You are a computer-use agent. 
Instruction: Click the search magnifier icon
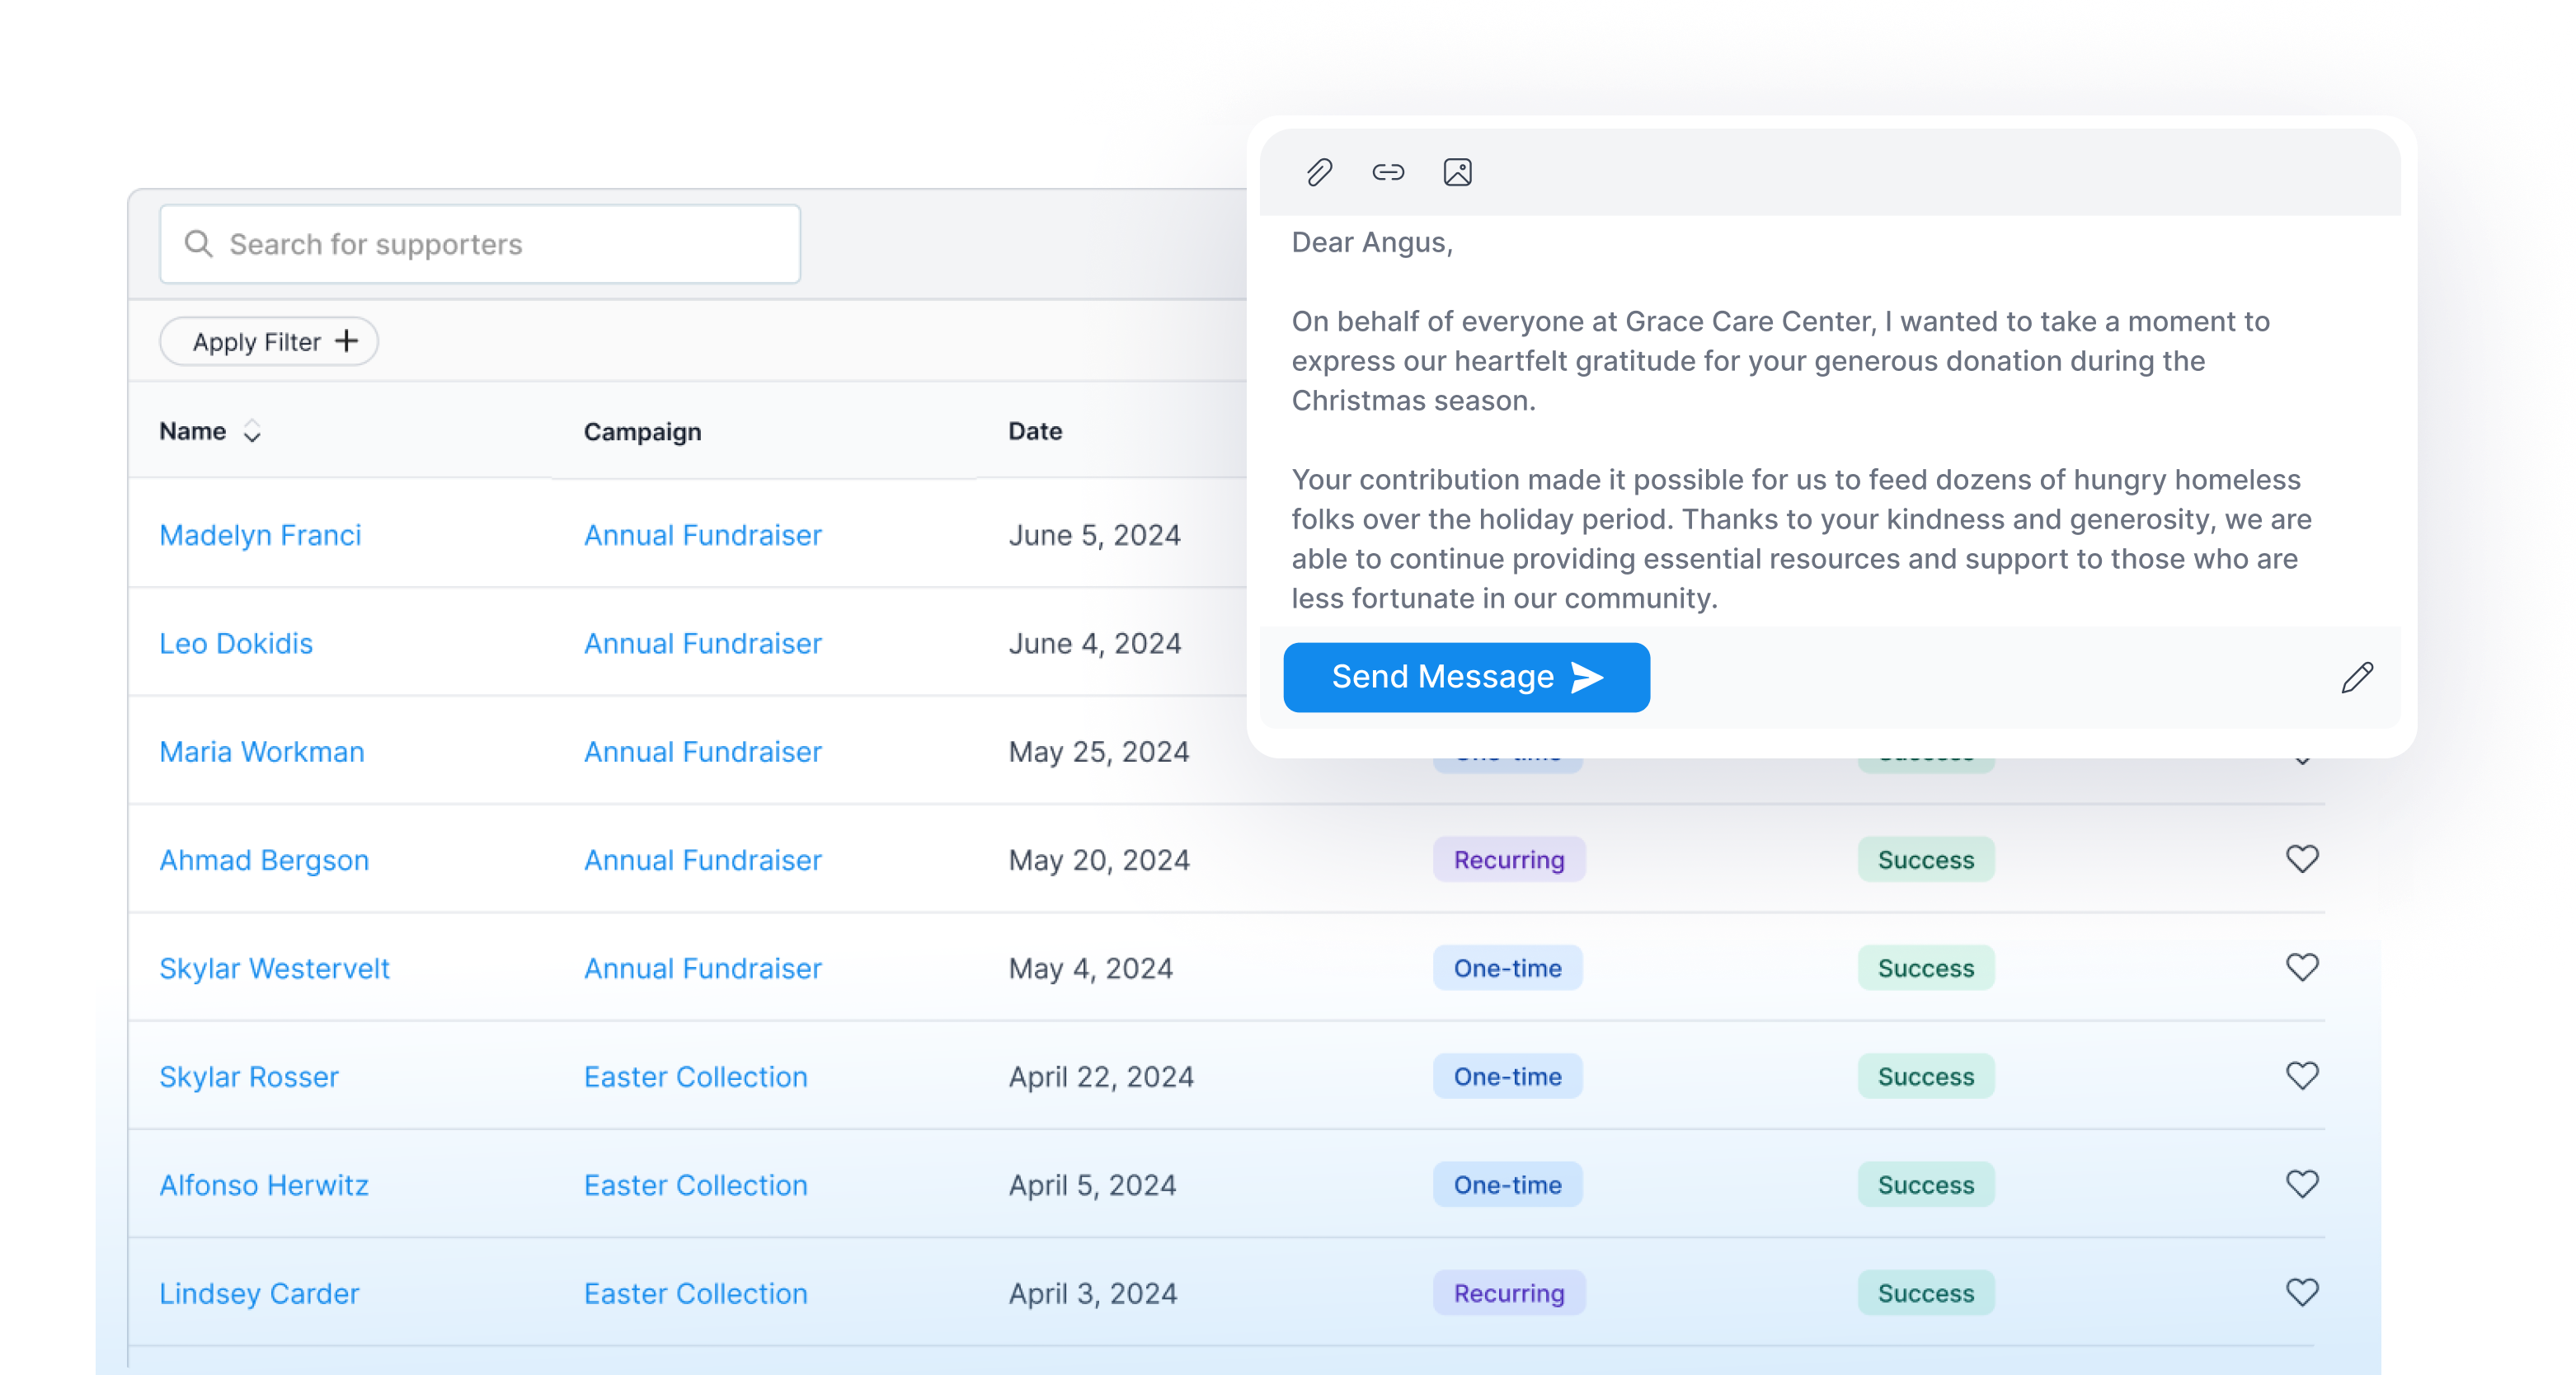199,244
